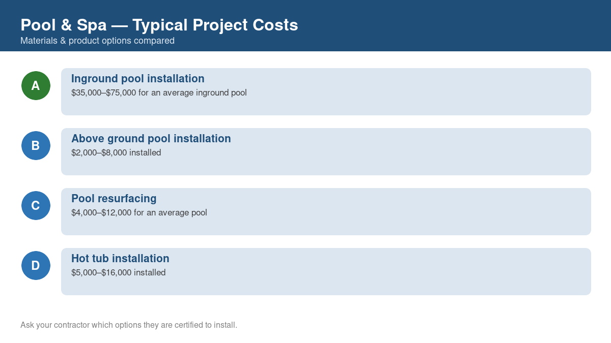The width and height of the screenshot is (611, 343).
Task: Click the $2,000–$8,000 installed price text
Action: tap(116, 153)
